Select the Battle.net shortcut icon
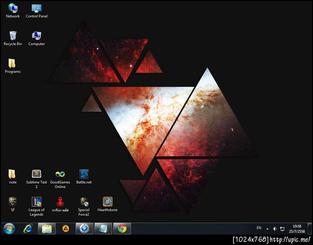Image resolution: width=313 pixels, height=245 pixels. click(84, 177)
